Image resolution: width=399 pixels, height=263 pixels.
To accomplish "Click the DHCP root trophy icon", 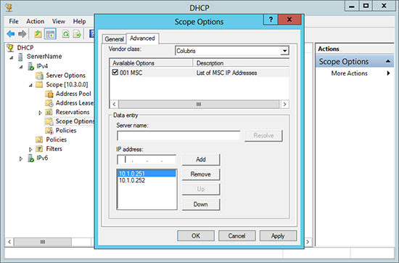I will [x=10, y=48].
